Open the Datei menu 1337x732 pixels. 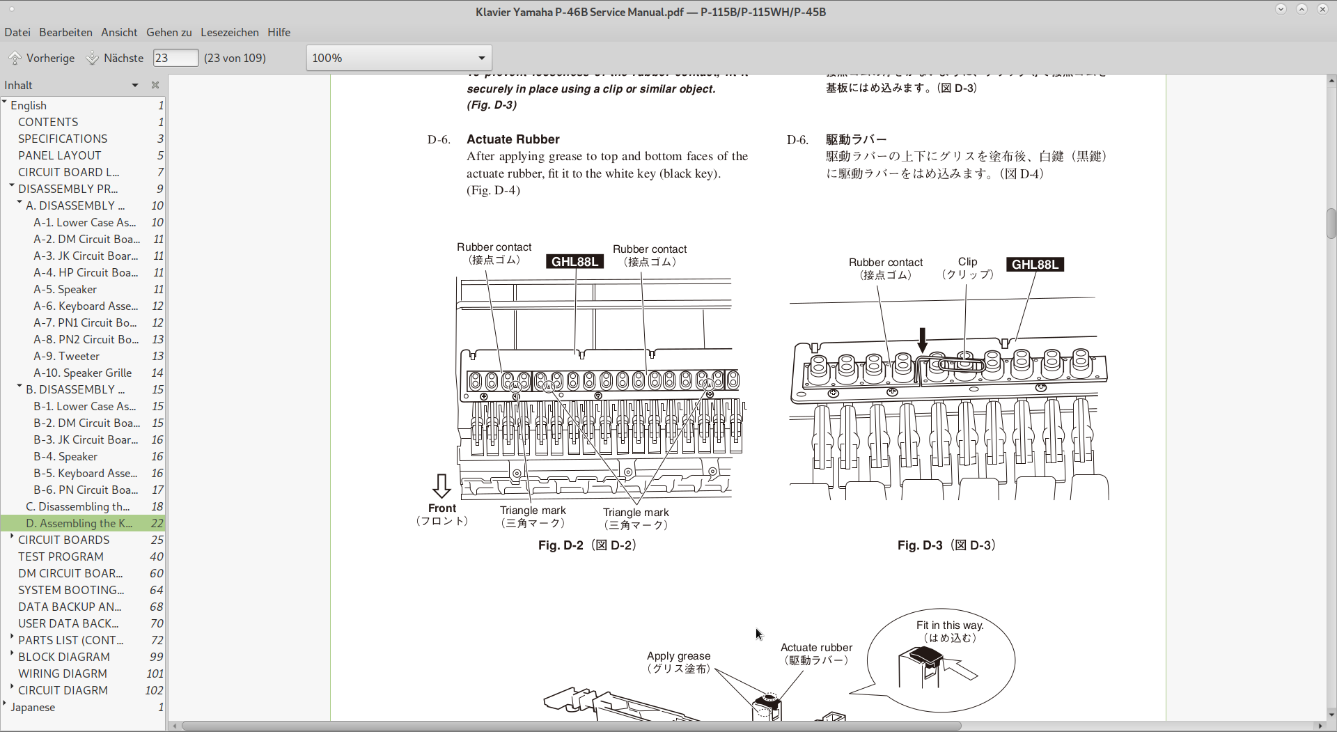coord(17,32)
